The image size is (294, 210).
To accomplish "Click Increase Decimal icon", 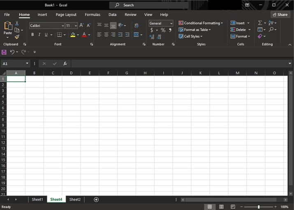I will tap(152, 37).
